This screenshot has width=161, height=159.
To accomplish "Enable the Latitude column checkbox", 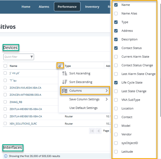I will [x=116, y=152].
